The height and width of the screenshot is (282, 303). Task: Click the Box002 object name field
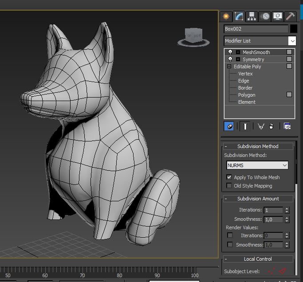point(256,29)
